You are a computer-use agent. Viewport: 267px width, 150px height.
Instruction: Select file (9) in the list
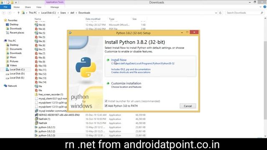(42, 62)
